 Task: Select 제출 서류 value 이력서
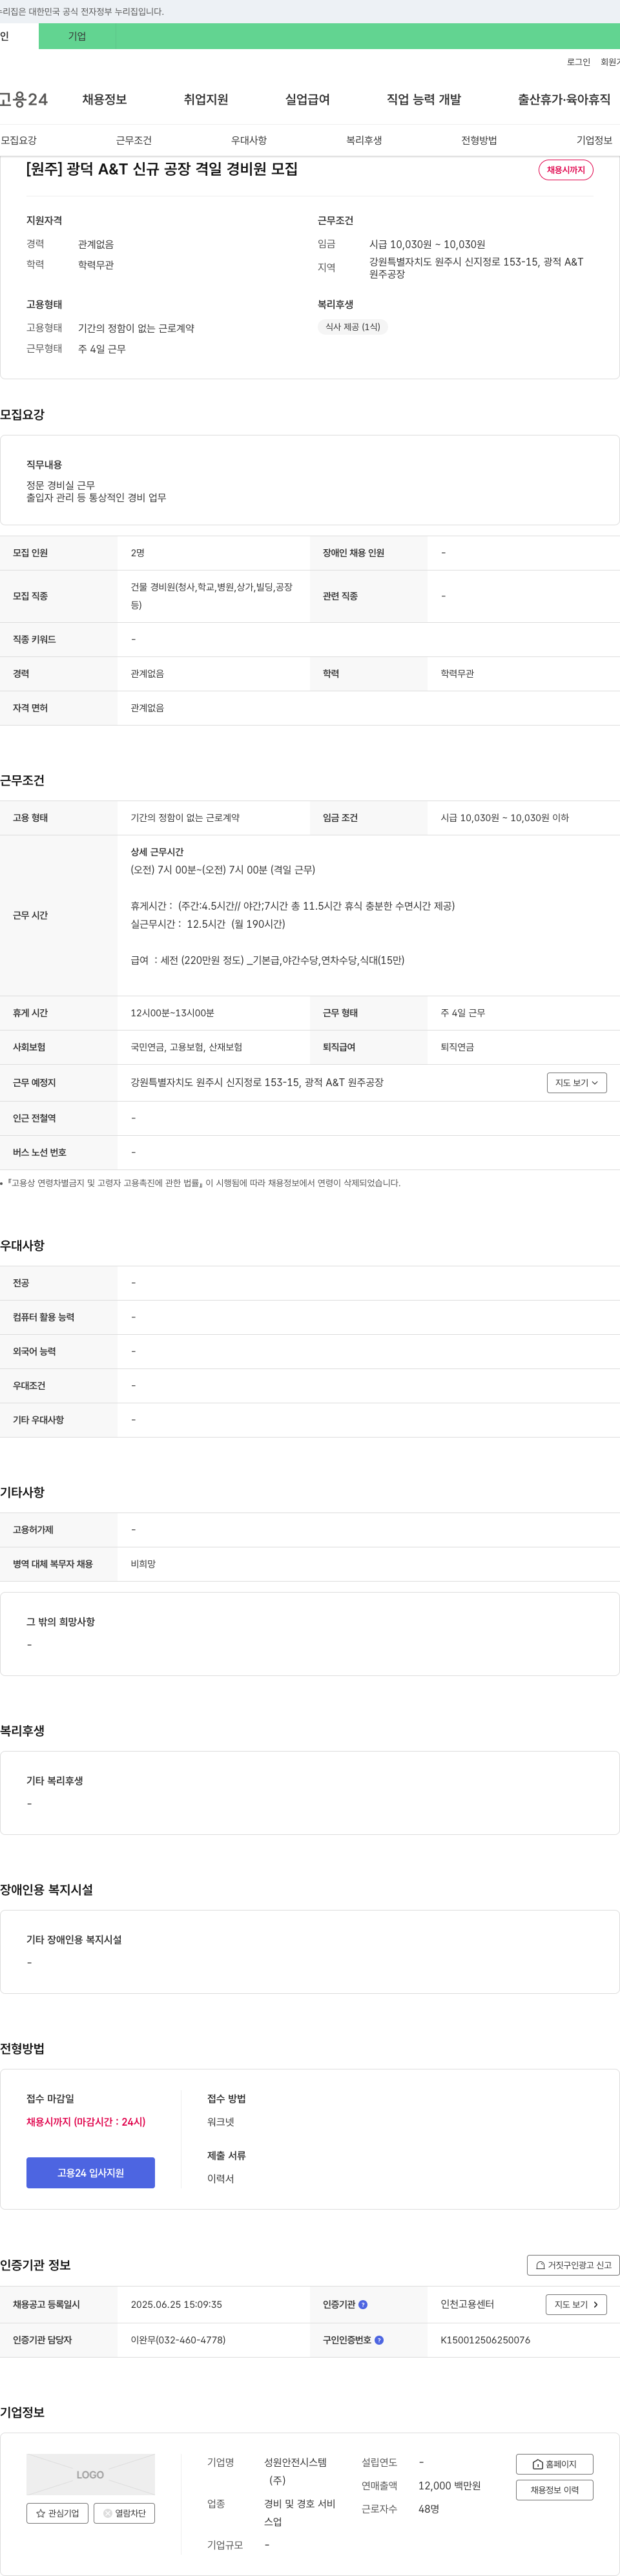coord(220,2179)
